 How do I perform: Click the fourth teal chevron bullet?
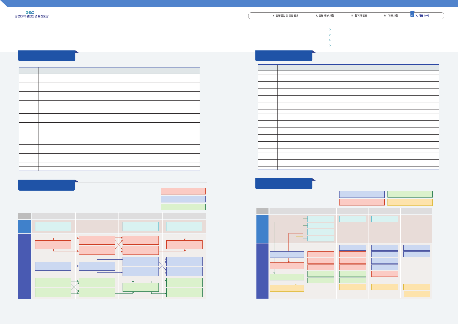pyautogui.click(x=330, y=45)
